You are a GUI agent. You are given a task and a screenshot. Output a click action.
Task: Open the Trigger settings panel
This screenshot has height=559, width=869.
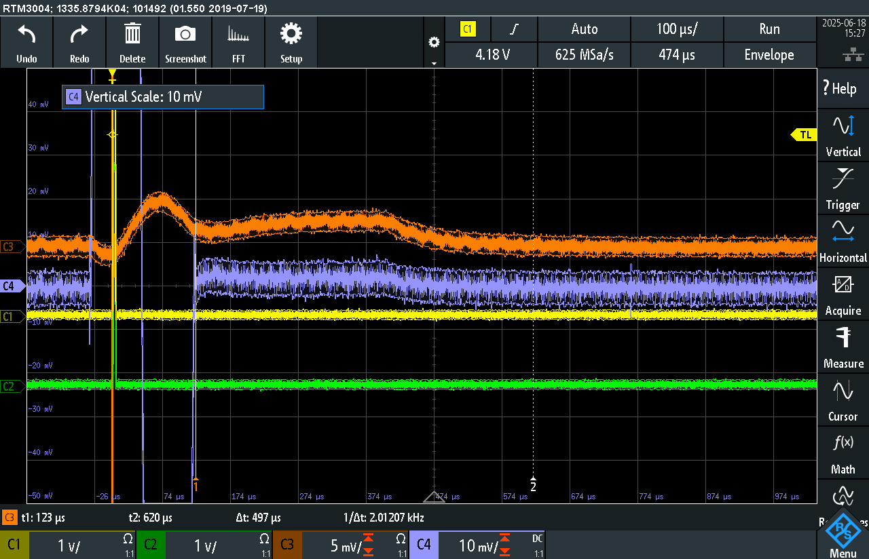tap(843, 189)
